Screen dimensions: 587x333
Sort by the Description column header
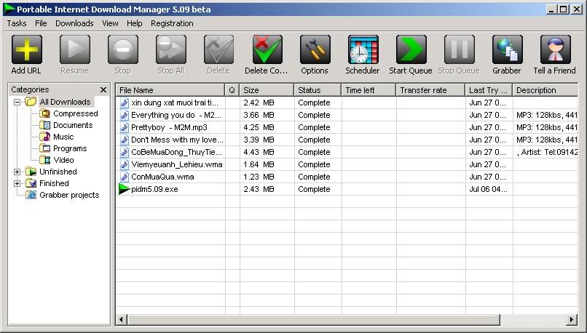click(x=545, y=90)
